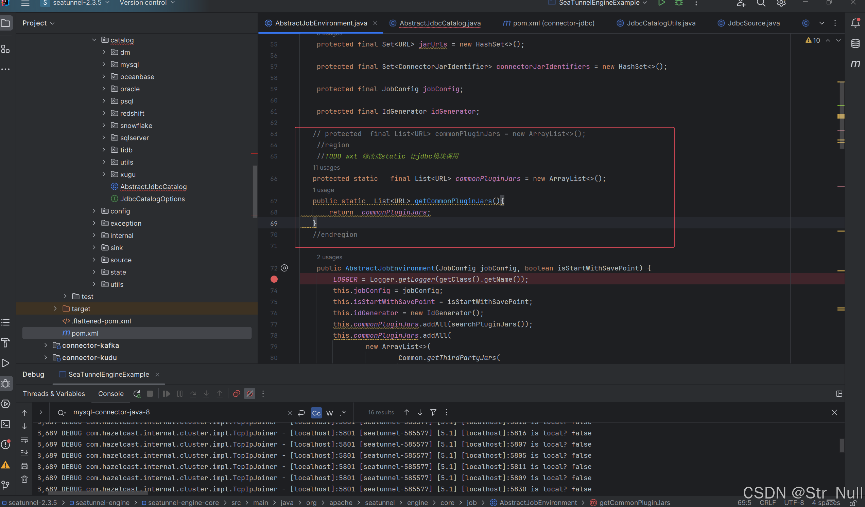The width and height of the screenshot is (865, 507).
Task: Open View Breakpoints dialog
Action: point(236,394)
